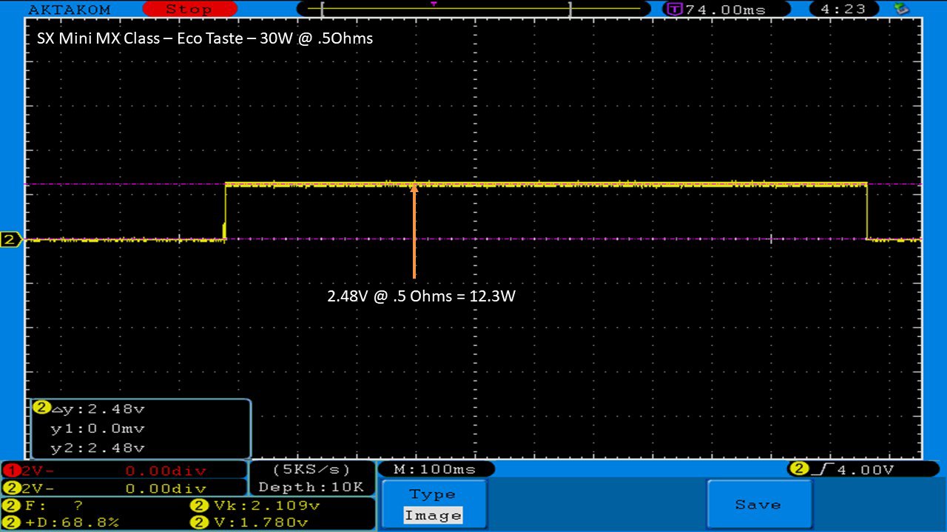Click the purple T trigger position icon
The image size is (947, 532).
[674, 9]
